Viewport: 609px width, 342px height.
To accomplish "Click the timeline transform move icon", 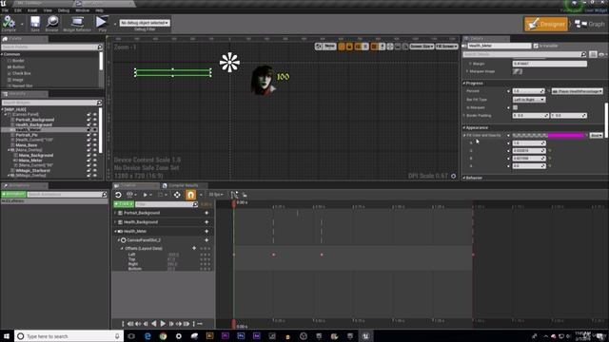I will point(177,195).
